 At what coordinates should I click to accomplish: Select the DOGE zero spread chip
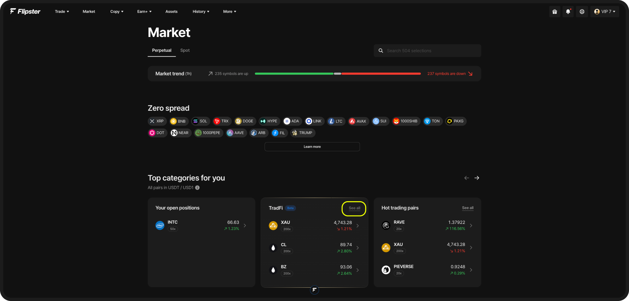(245, 121)
